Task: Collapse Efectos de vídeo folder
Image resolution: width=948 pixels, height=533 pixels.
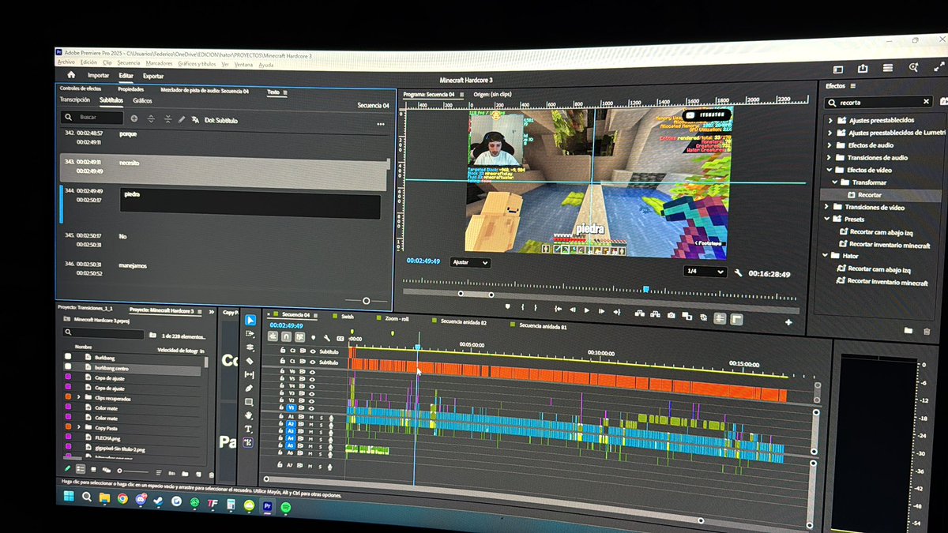Action: [x=829, y=170]
